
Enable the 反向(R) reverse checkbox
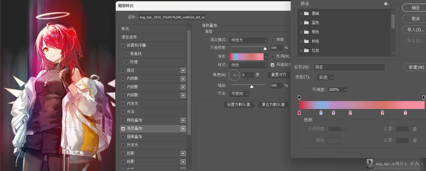(273, 56)
